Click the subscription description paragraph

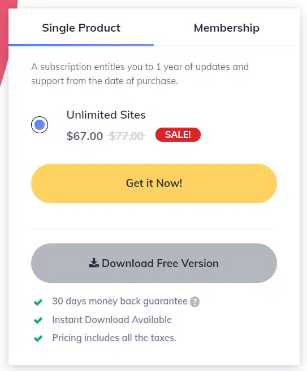[140, 74]
